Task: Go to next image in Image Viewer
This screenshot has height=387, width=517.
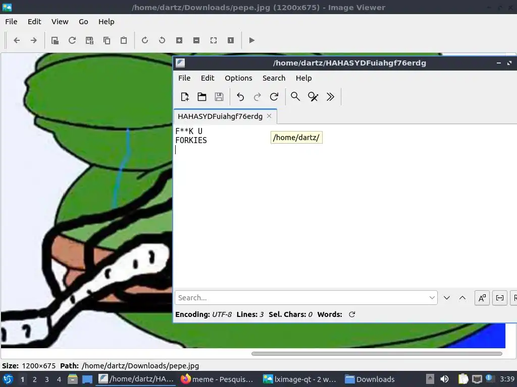Action: pyautogui.click(x=34, y=40)
